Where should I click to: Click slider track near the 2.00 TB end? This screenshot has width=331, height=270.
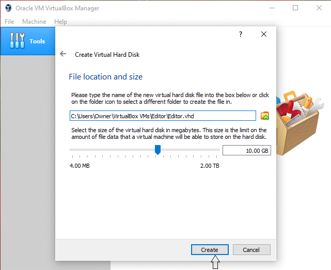(214, 150)
